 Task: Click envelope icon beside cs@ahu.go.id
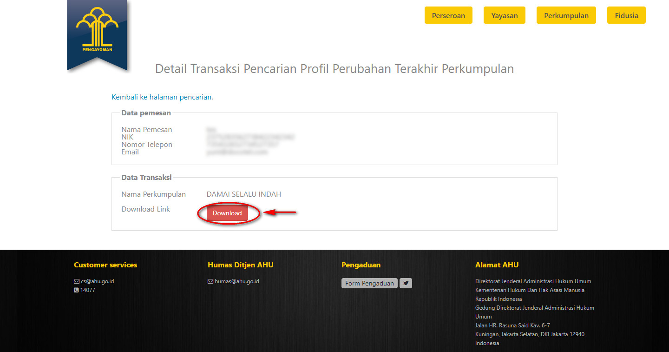coord(77,281)
